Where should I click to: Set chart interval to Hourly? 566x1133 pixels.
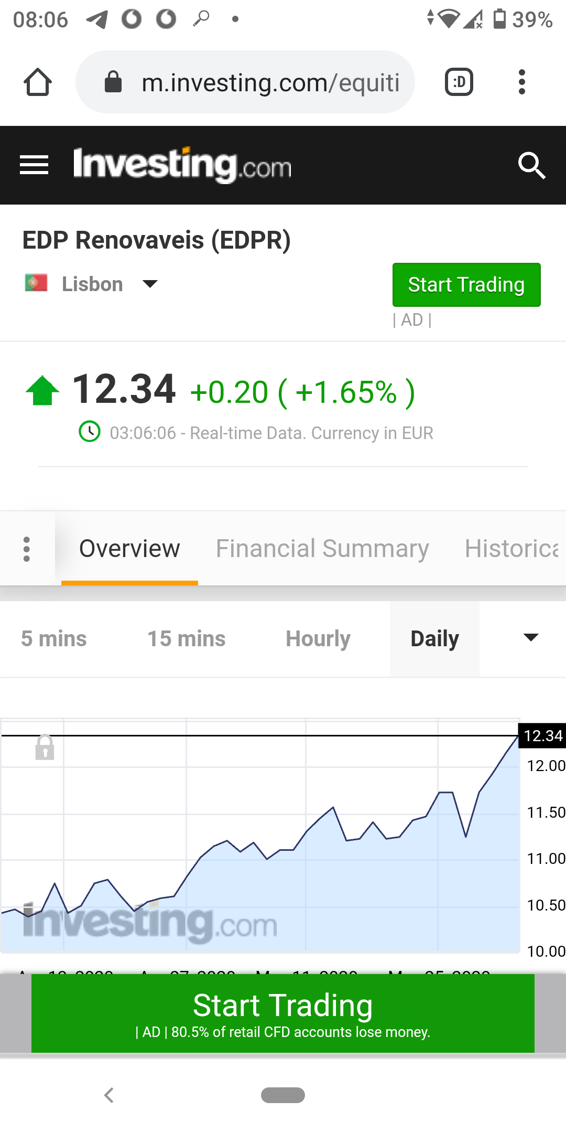[x=318, y=639]
